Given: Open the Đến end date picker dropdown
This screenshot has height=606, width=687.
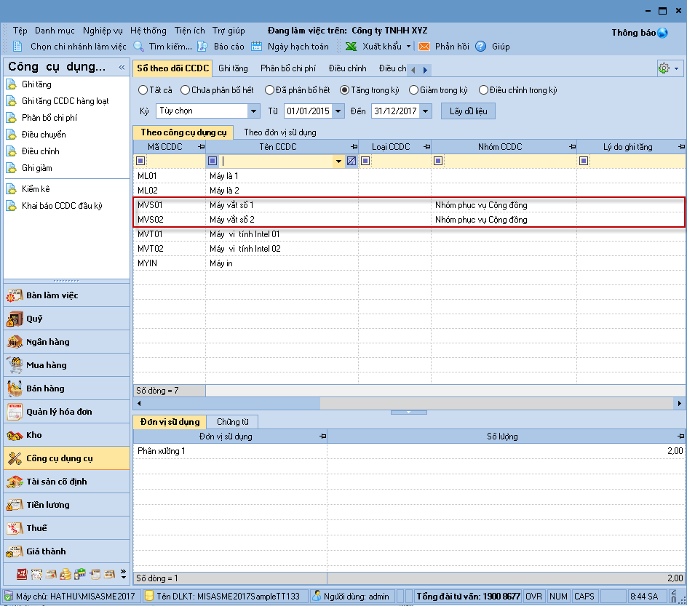Looking at the screenshot, I should 426,111.
